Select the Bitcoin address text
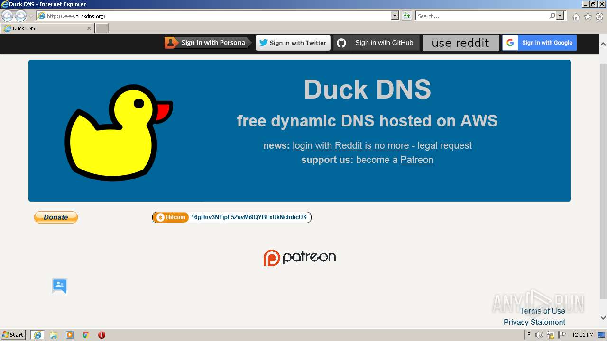Viewport: 607px width, 341px height. pyautogui.click(x=249, y=217)
